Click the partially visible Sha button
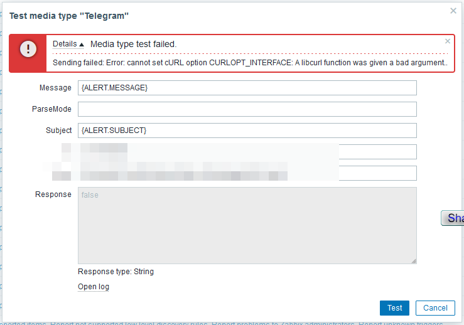Image resolution: width=464 pixels, height=325 pixels. (453, 218)
